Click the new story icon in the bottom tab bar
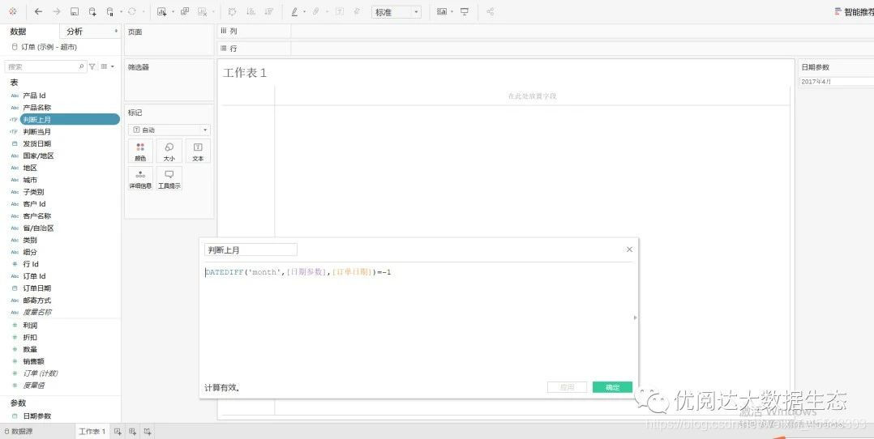874x439 pixels. point(148,431)
